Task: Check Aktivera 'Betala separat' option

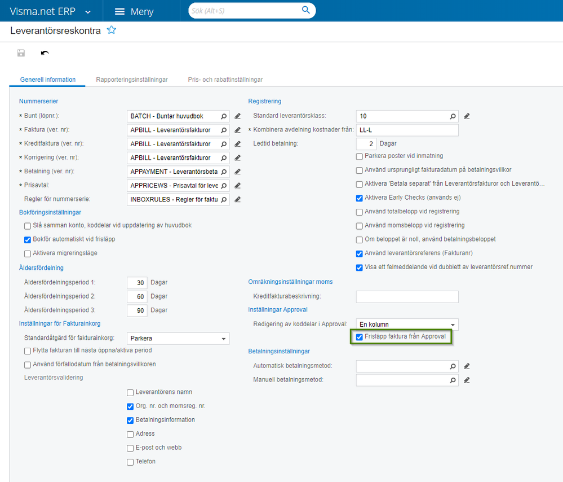Action: point(359,184)
